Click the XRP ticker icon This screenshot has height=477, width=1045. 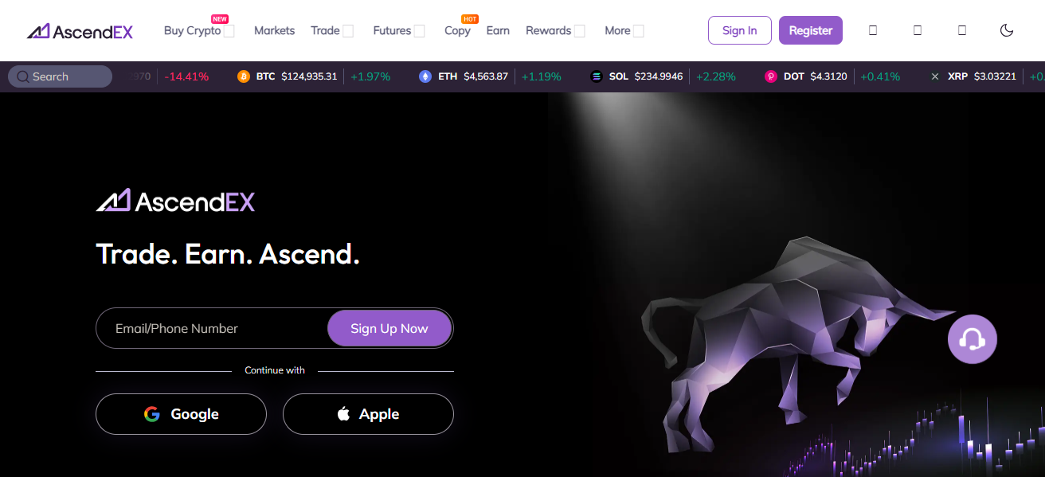point(935,76)
